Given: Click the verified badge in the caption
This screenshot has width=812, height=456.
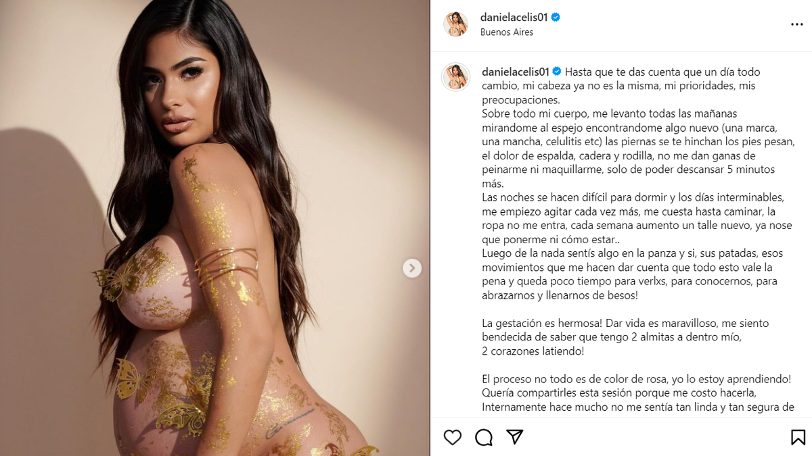Looking at the screenshot, I should 557,72.
